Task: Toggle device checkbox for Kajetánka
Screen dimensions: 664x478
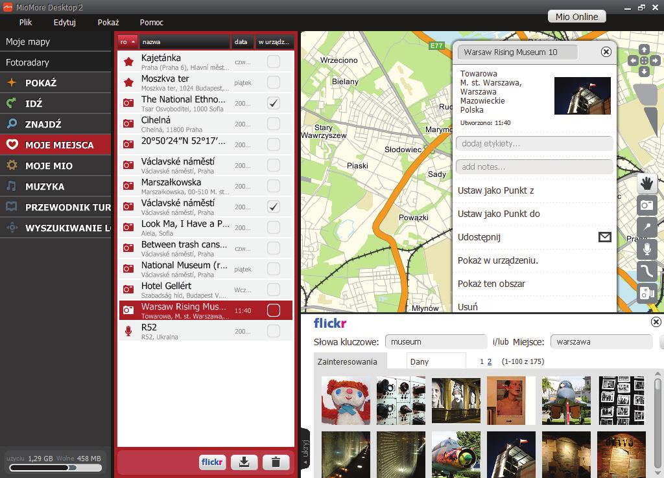Action: coord(274,62)
